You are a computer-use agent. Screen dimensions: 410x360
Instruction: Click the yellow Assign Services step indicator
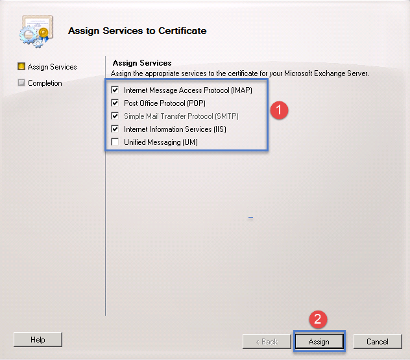point(21,66)
